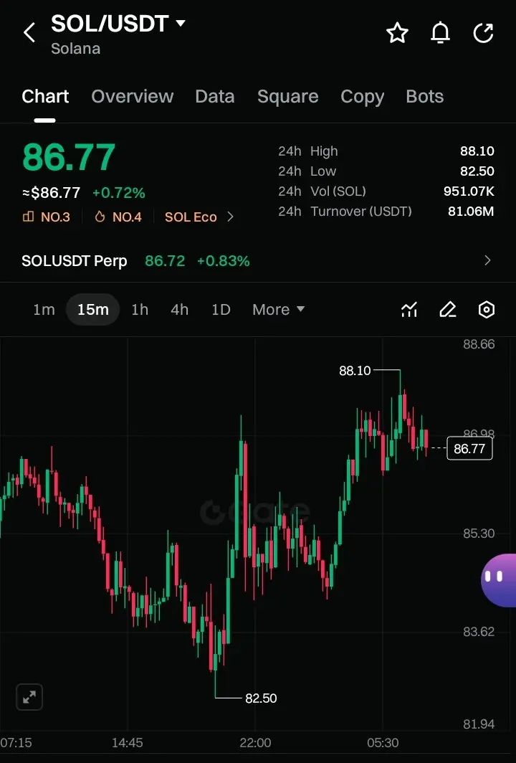The width and height of the screenshot is (516, 763).
Task: Tap the SOL Eco label
Action: (191, 217)
